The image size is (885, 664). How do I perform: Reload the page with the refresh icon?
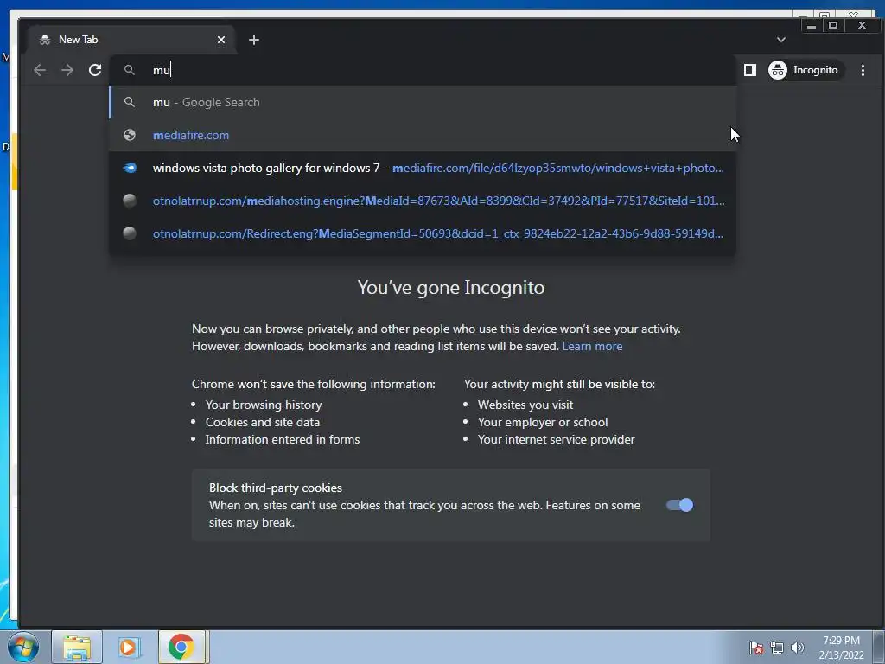click(95, 70)
